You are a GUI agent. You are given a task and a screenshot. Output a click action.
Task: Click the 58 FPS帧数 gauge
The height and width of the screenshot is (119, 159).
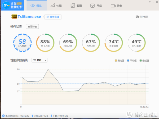[23, 43]
